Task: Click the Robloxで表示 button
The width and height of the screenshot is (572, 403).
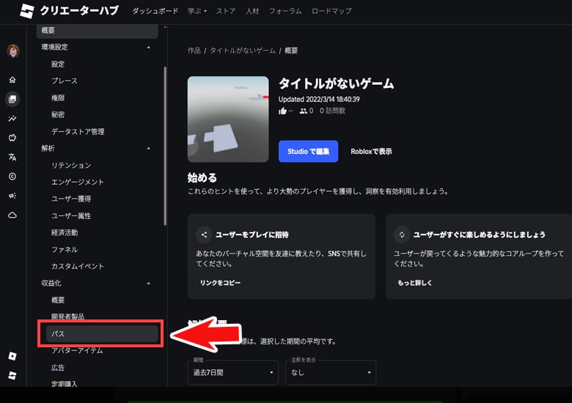Action: 371,152
